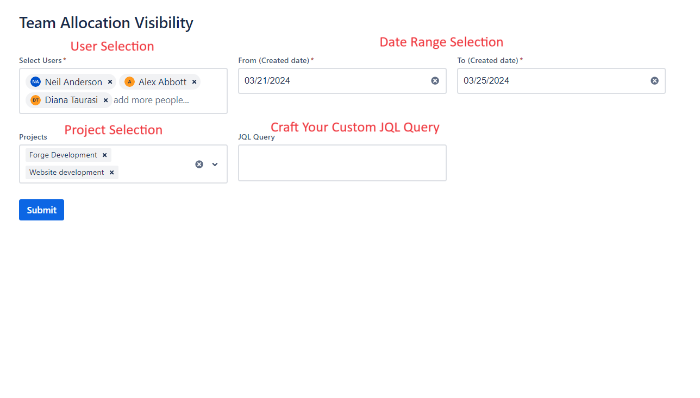Click the Alex Abbott user chip name
The image size is (700, 398).
pyautogui.click(x=162, y=82)
